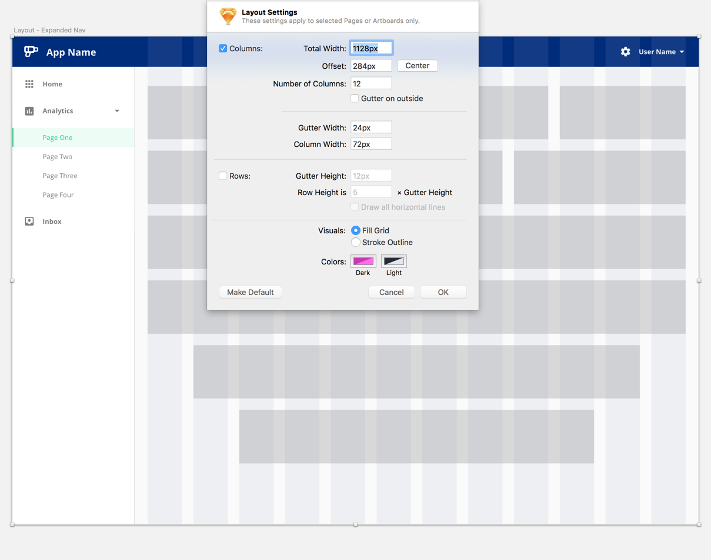Open settings via the gear icon

625,52
